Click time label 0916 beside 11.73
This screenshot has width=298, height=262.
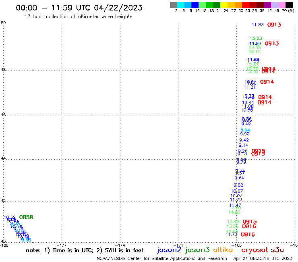[248, 235]
